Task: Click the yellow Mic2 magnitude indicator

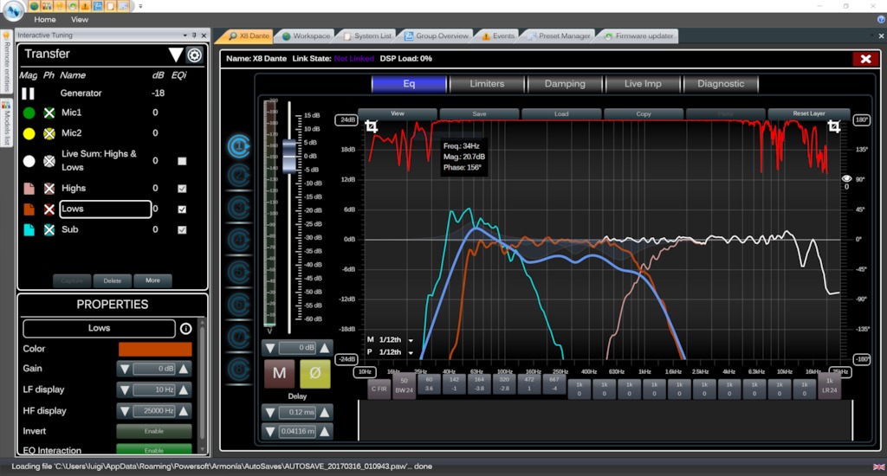Action: 29,133
